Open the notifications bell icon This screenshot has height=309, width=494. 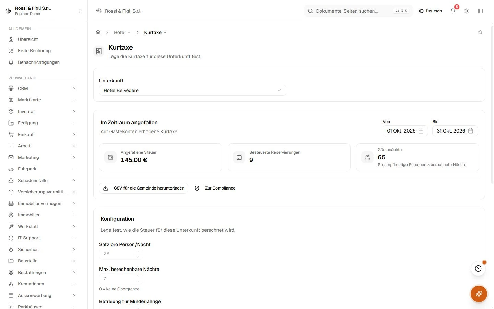click(x=453, y=11)
